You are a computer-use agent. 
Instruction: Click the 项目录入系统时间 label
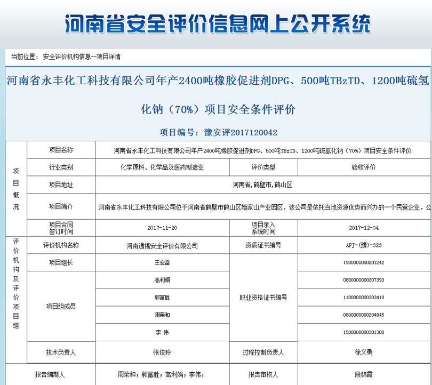coord(263,228)
